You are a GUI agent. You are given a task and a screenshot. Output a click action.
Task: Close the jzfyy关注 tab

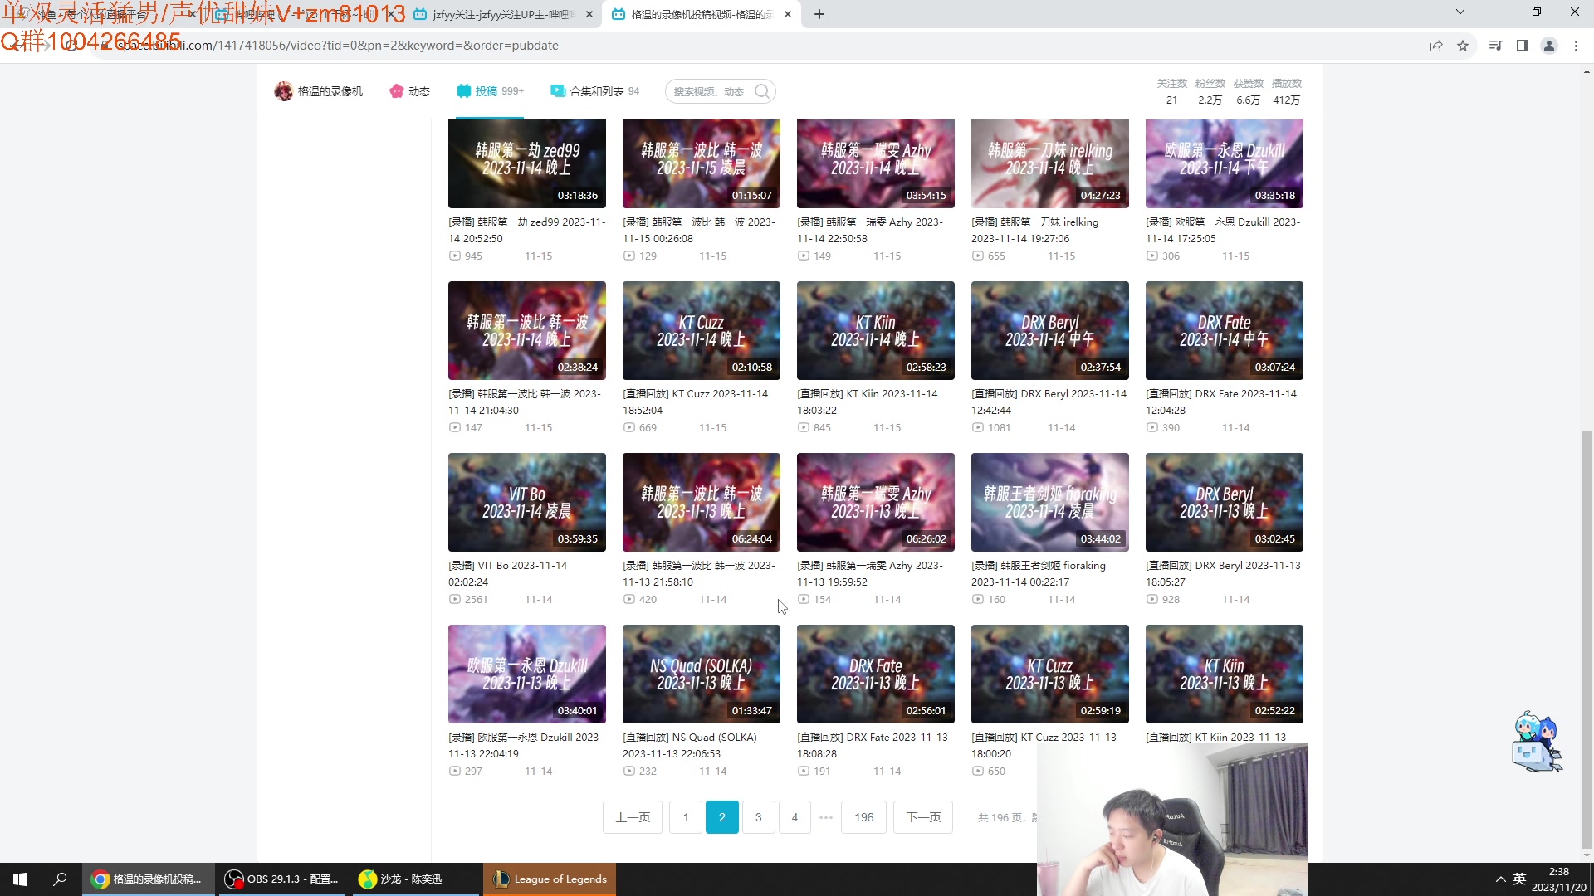[x=589, y=14]
